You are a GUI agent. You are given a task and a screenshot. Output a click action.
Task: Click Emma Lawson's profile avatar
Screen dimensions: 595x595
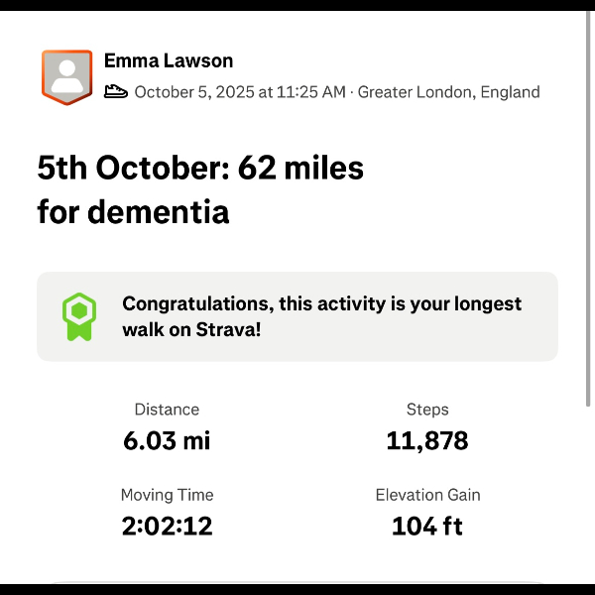[66, 76]
